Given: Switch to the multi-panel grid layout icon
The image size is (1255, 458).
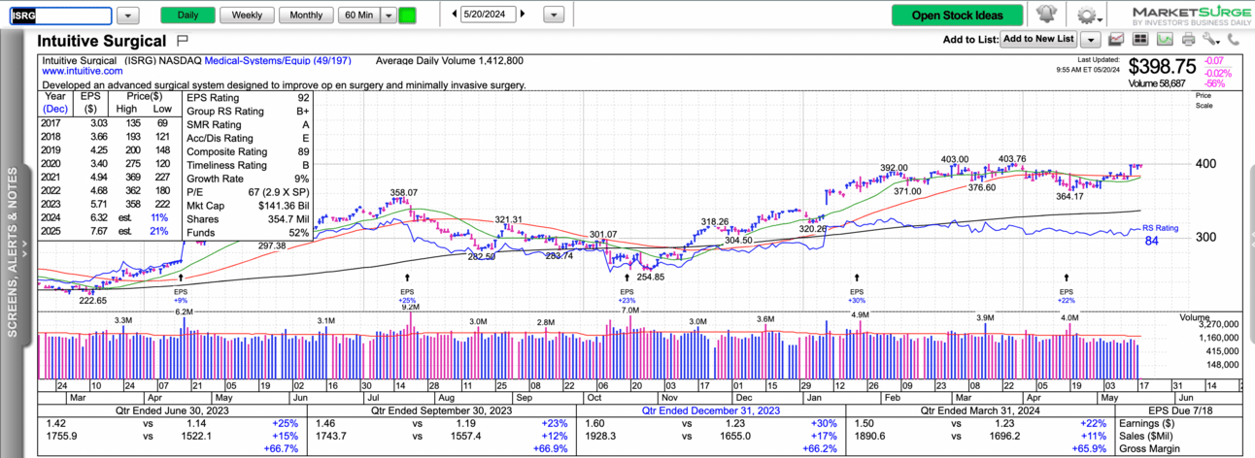Looking at the screenshot, I should click(x=1140, y=40).
